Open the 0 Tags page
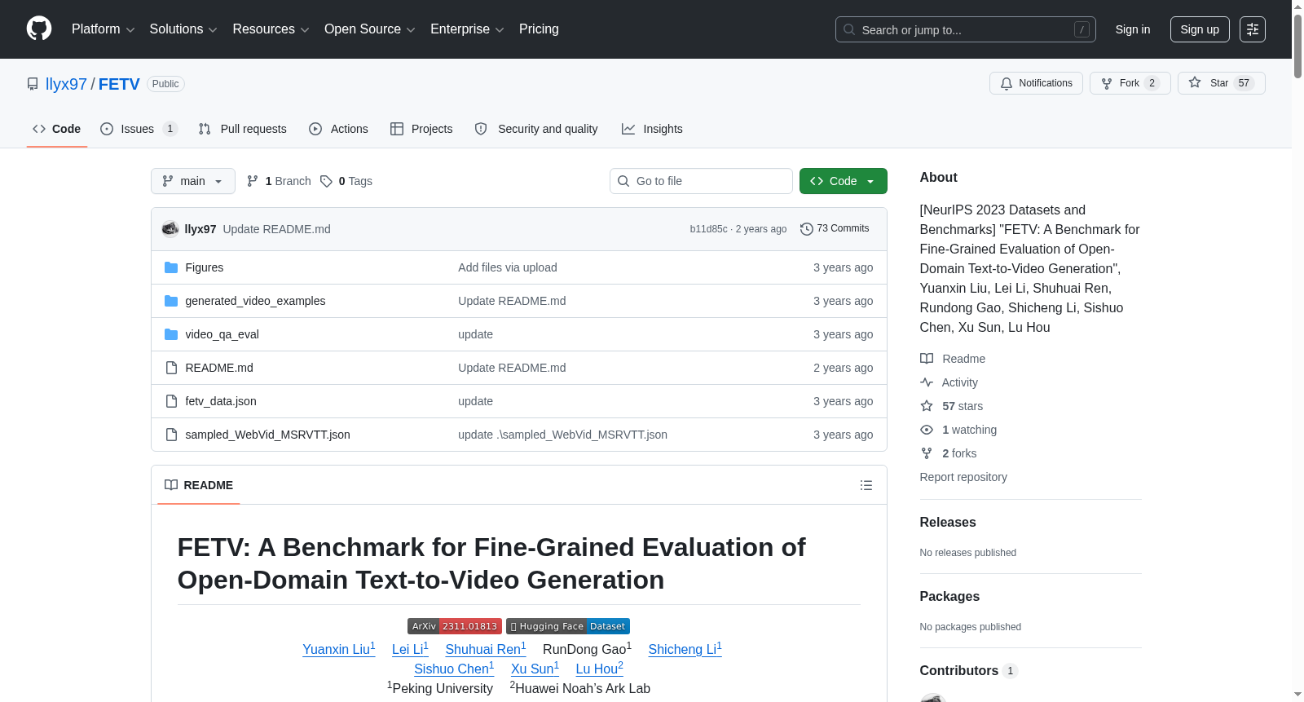 pyautogui.click(x=346, y=181)
